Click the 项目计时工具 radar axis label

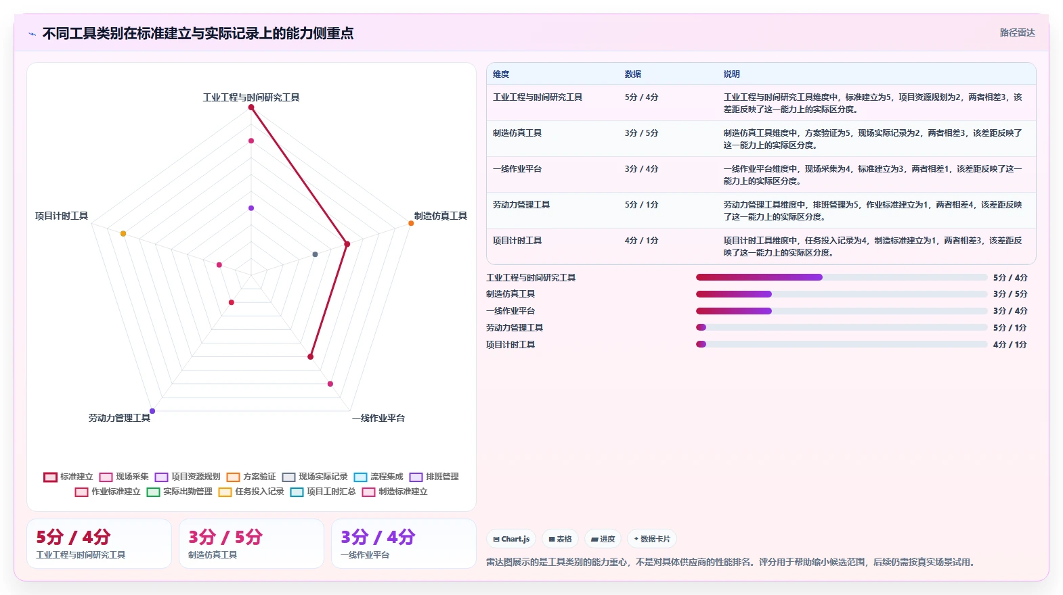[x=62, y=216]
